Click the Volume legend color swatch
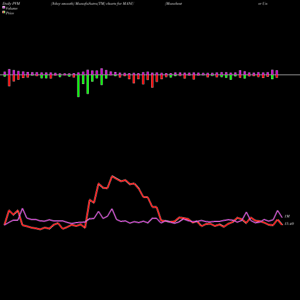Screen dimensions: 300x300 [4, 8]
